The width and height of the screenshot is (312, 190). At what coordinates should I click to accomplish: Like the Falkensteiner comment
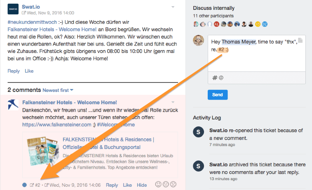click(127, 185)
